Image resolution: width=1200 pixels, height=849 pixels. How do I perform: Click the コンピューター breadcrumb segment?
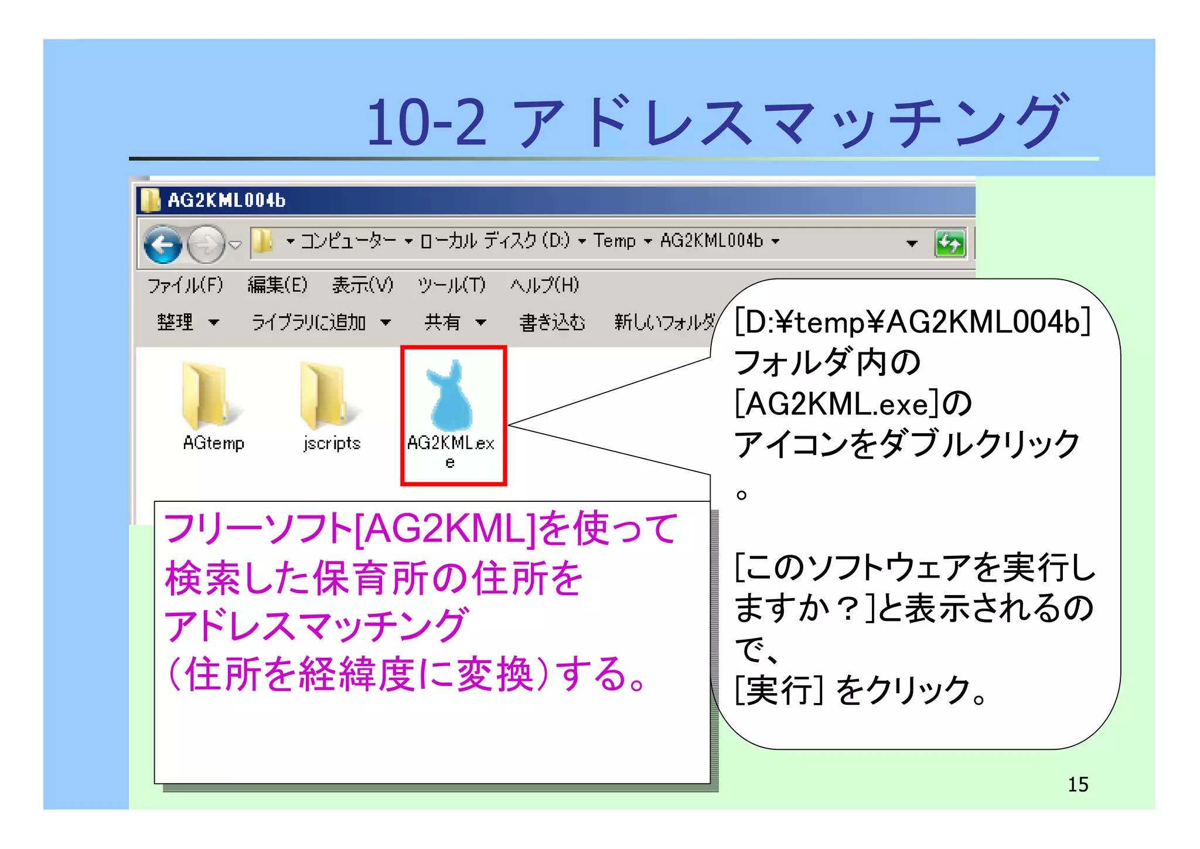coord(349,241)
